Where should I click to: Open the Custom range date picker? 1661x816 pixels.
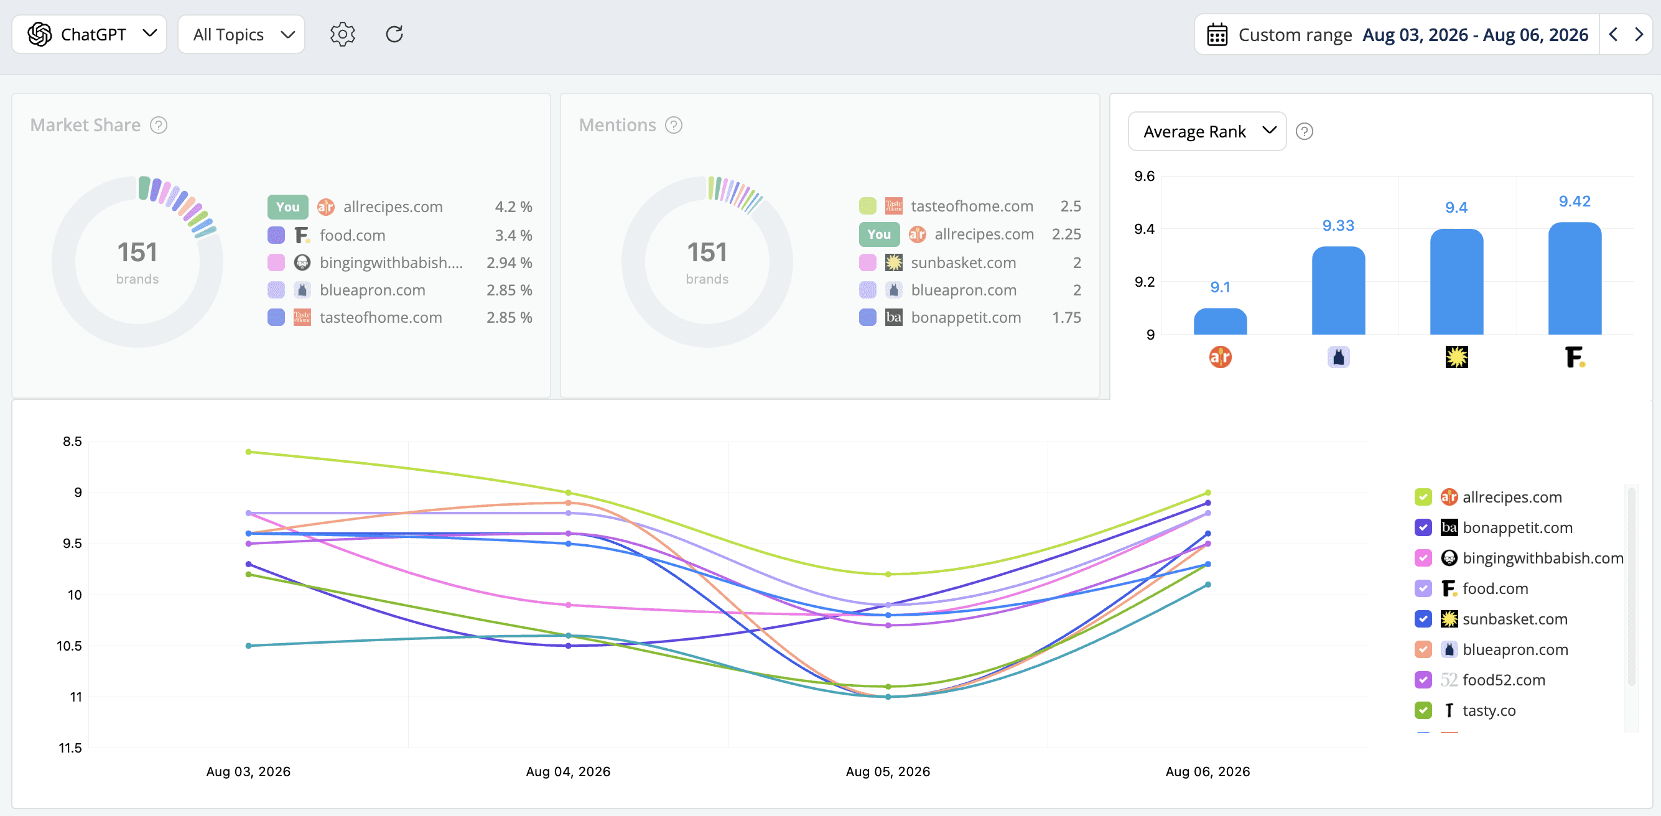tap(1397, 35)
